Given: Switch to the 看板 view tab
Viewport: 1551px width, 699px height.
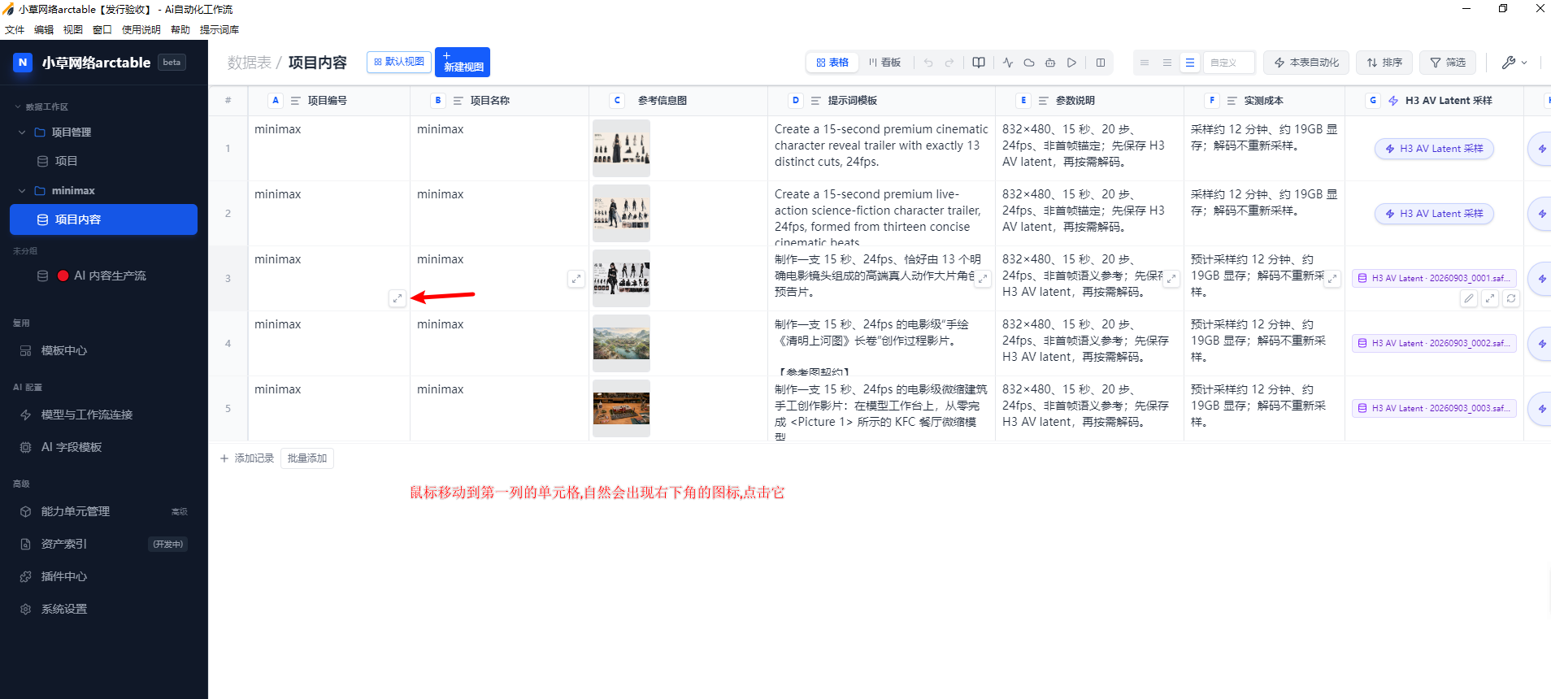Looking at the screenshot, I should [884, 63].
